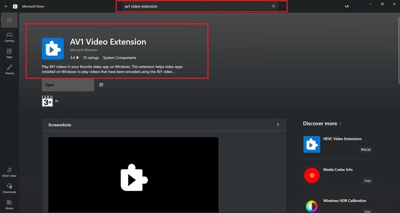This screenshot has width=400, height=213.
Task: Click the AV1 Video Extension app icon
Action: (x=53, y=49)
